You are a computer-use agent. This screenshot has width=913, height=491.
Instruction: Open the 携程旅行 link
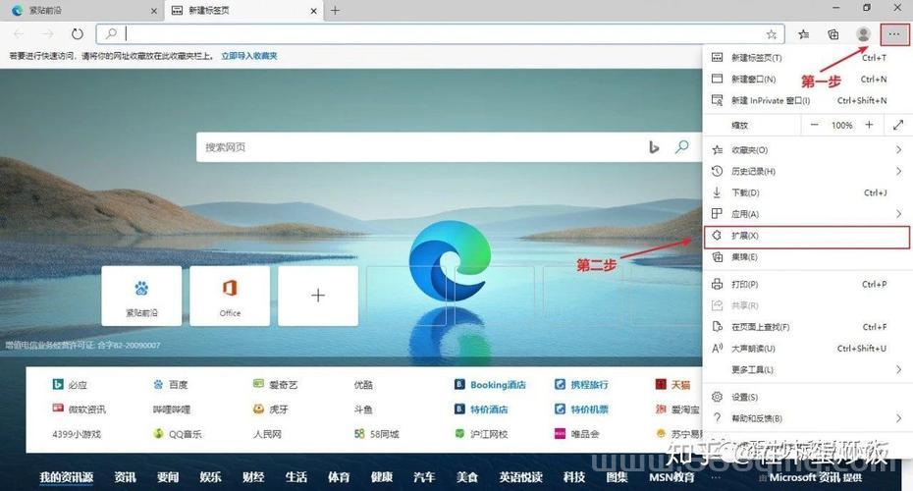[x=582, y=384]
